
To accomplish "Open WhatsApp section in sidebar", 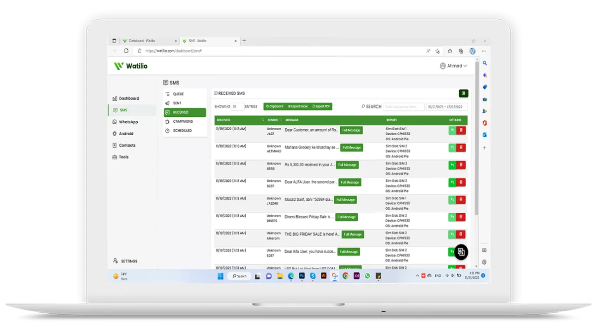I will click(125, 122).
